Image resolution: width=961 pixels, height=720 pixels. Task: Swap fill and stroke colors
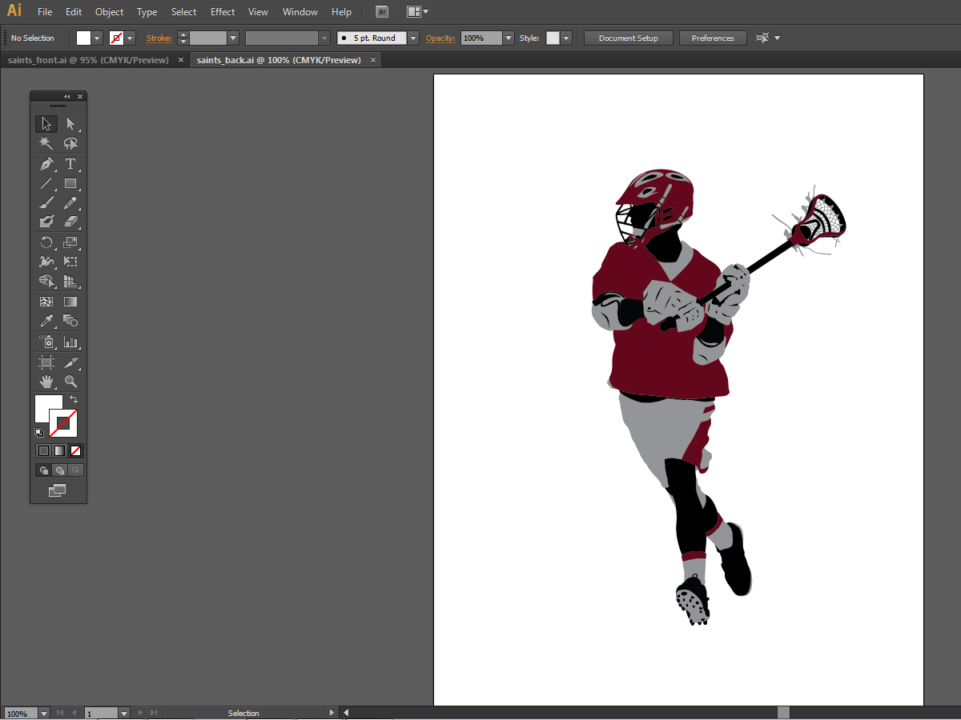point(74,398)
